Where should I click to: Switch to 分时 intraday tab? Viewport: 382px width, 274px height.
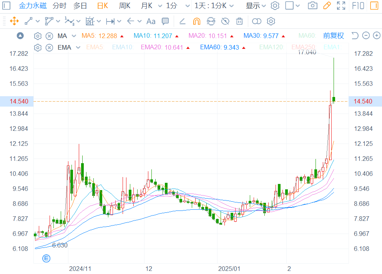point(59,6)
